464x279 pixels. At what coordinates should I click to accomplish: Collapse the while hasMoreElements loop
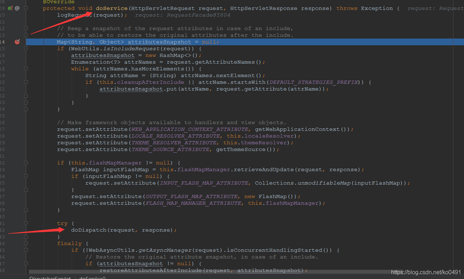[x=26, y=69]
